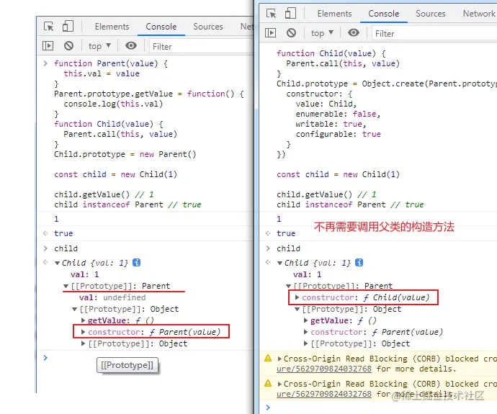Toggle device toolbar icon in right DevTools
The height and width of the screenshot is (414, 497).
[290, 13]
